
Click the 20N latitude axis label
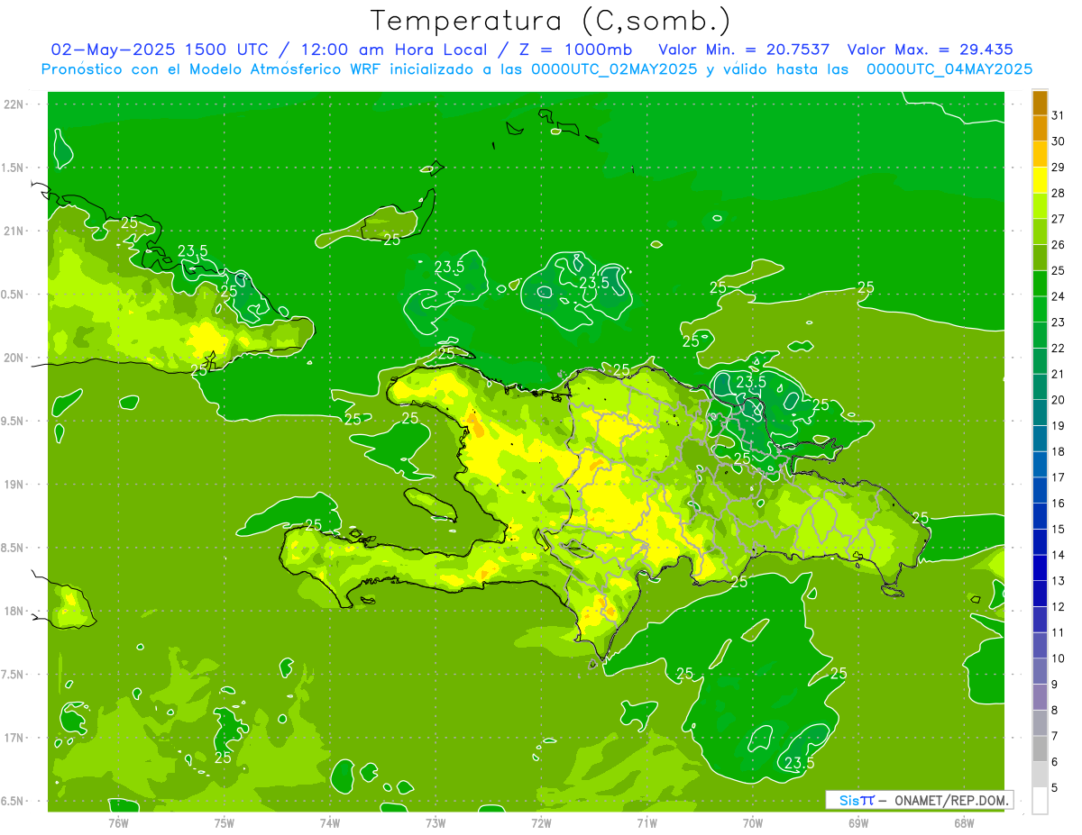click(14, 358)
